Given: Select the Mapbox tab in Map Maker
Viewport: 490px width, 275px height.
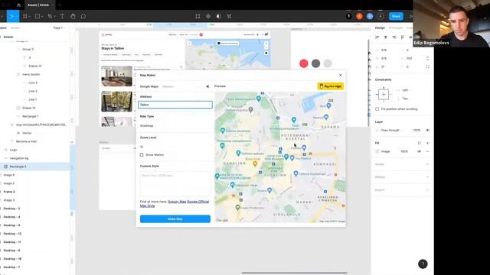Looking at the screenshot, I should pos(168,86).
